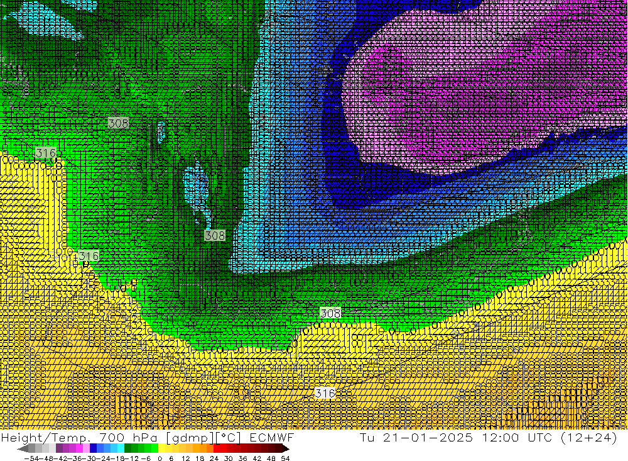Click the dark maroon right arrow tip of colorbar

click(286, 448)
